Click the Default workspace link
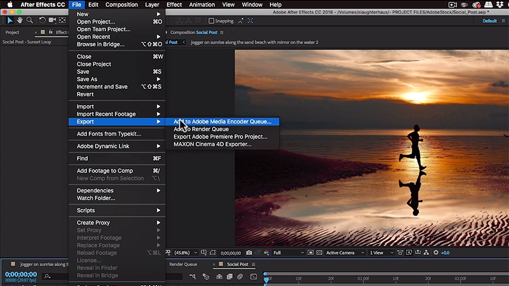Viewport: 509px width, 286px height. [490, 21]
